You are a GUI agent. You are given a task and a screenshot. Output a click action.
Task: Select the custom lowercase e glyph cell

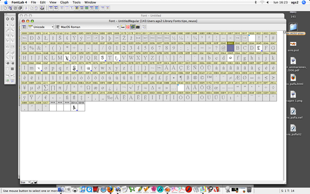(x=230, y=58)
